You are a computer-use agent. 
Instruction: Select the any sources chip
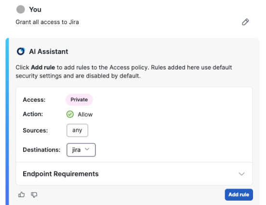[x=77, y=130]
